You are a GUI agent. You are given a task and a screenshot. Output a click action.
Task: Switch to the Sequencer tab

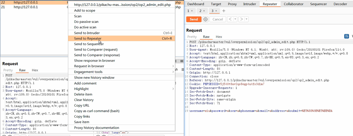click(x=318, y=4)
